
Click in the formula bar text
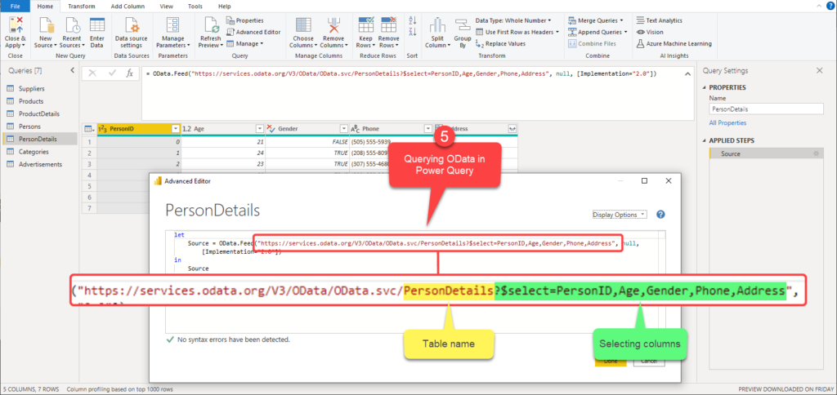[401, 73]
